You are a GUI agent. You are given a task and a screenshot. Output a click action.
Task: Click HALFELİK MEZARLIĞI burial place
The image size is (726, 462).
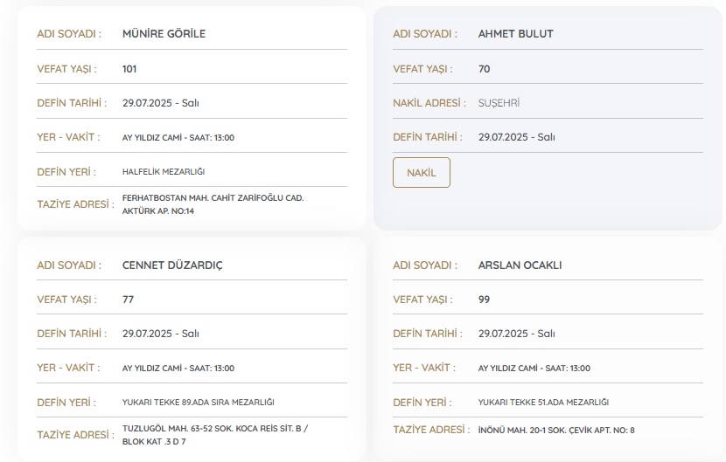(x=164, y=172)
